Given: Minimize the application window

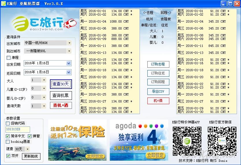Looking at the screenshot, I should [x=224, y=4].
